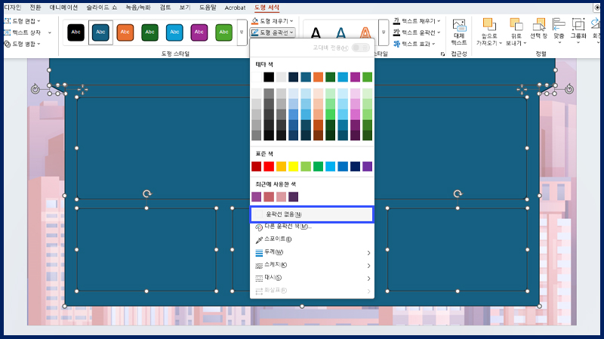604x339 pixels.
Task: Click the 뒤로 보내기 send backward icon
Action: [x=516, y=24]
